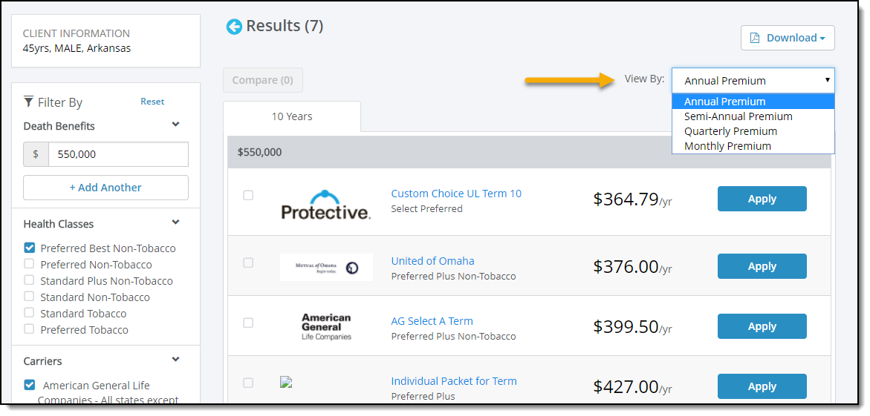Open the View By premium dropdown
Screen dimensions: 870x416
click(x=753, y=80)
